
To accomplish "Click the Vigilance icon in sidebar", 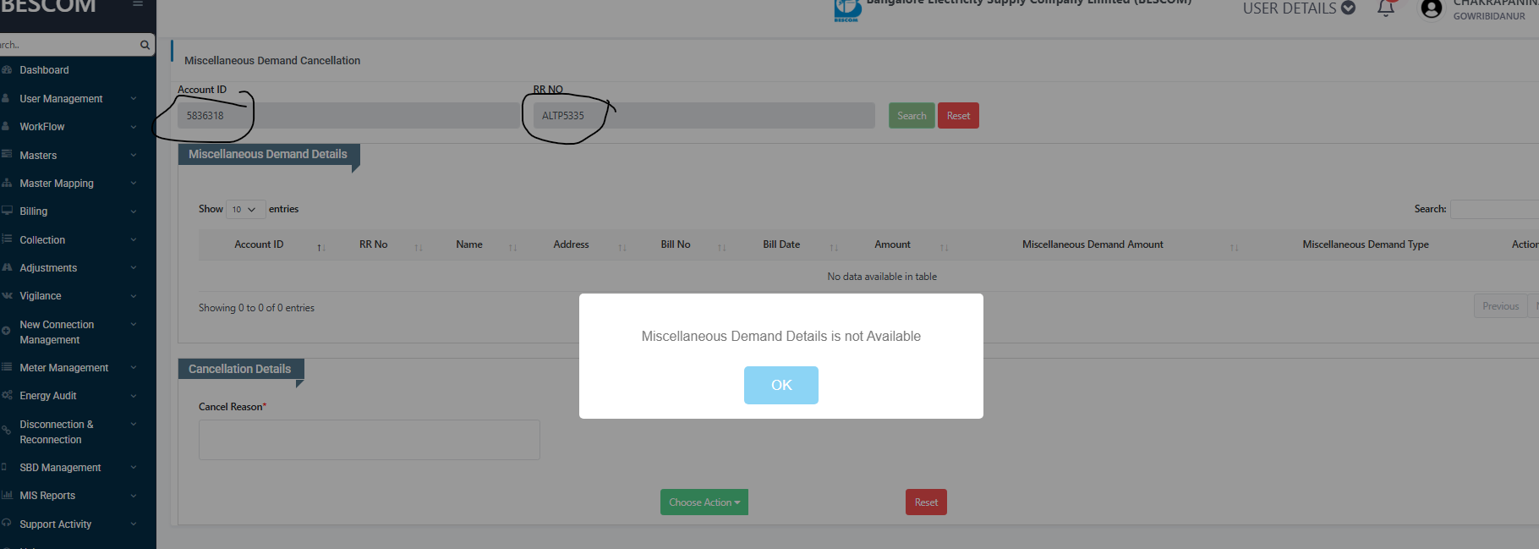I will tap(6, 295).
